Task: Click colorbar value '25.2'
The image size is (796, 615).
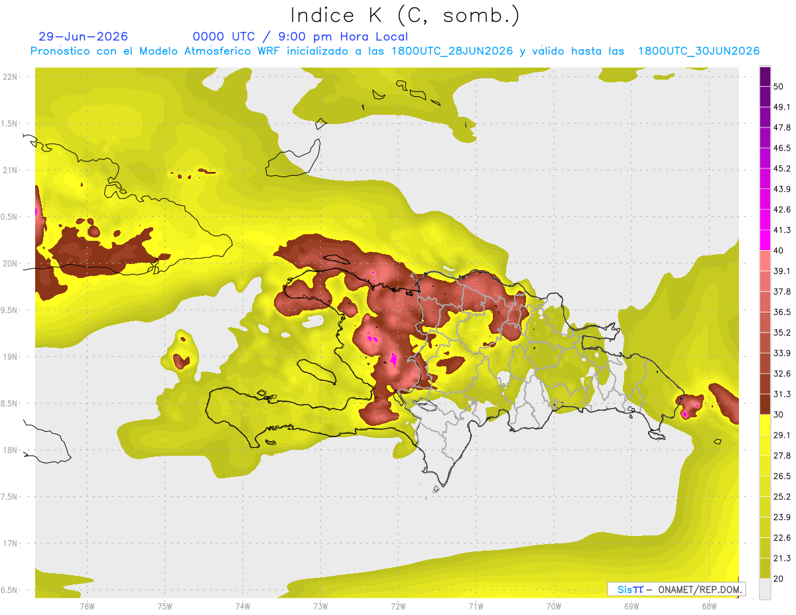Action: point(783,496)
